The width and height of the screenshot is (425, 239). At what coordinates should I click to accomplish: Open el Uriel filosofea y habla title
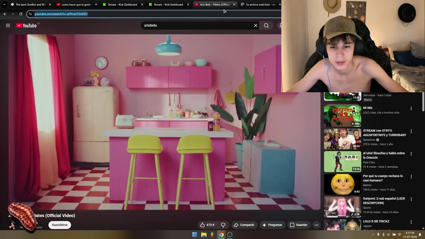click(384, 155)
